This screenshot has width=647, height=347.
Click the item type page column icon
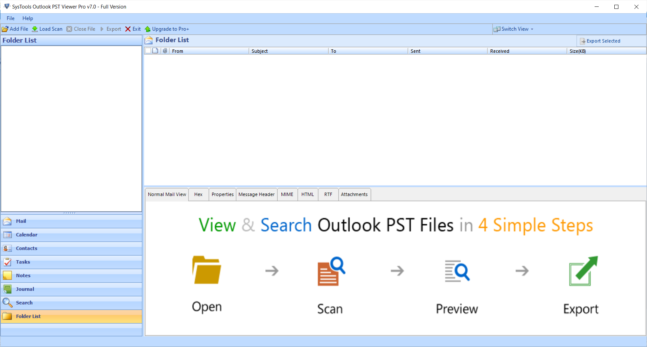[155, 51]
